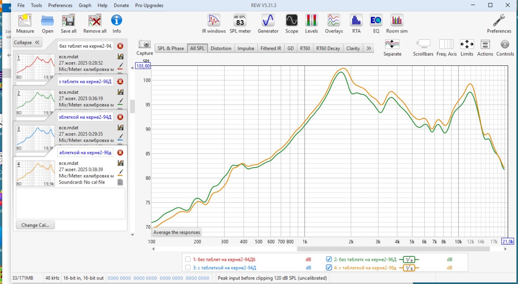Click the orange 1/6 smoothing indicator
Image resolution: width=518 pixels, height=284 pixels.
coord(409,268)
